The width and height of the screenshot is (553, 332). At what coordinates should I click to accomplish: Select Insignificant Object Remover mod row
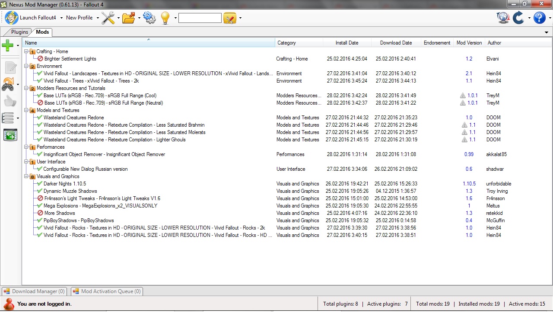pyautogui.click(x=287, y=154)
